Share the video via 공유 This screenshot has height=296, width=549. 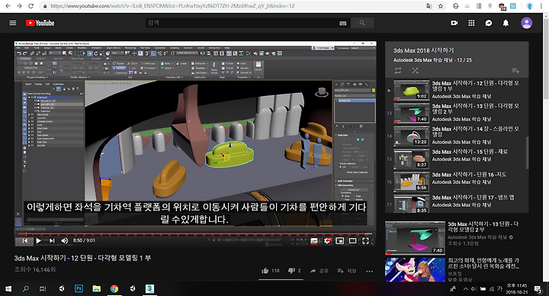tap(319, 271)
